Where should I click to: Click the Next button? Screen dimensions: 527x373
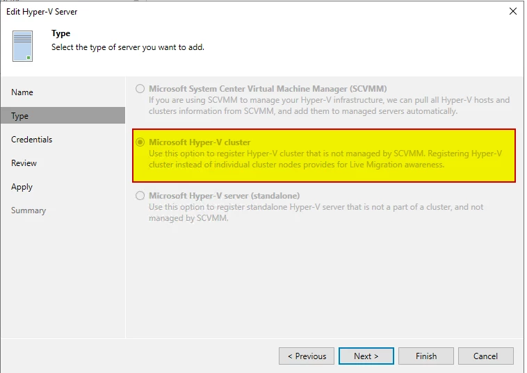[x=366, y=356]
